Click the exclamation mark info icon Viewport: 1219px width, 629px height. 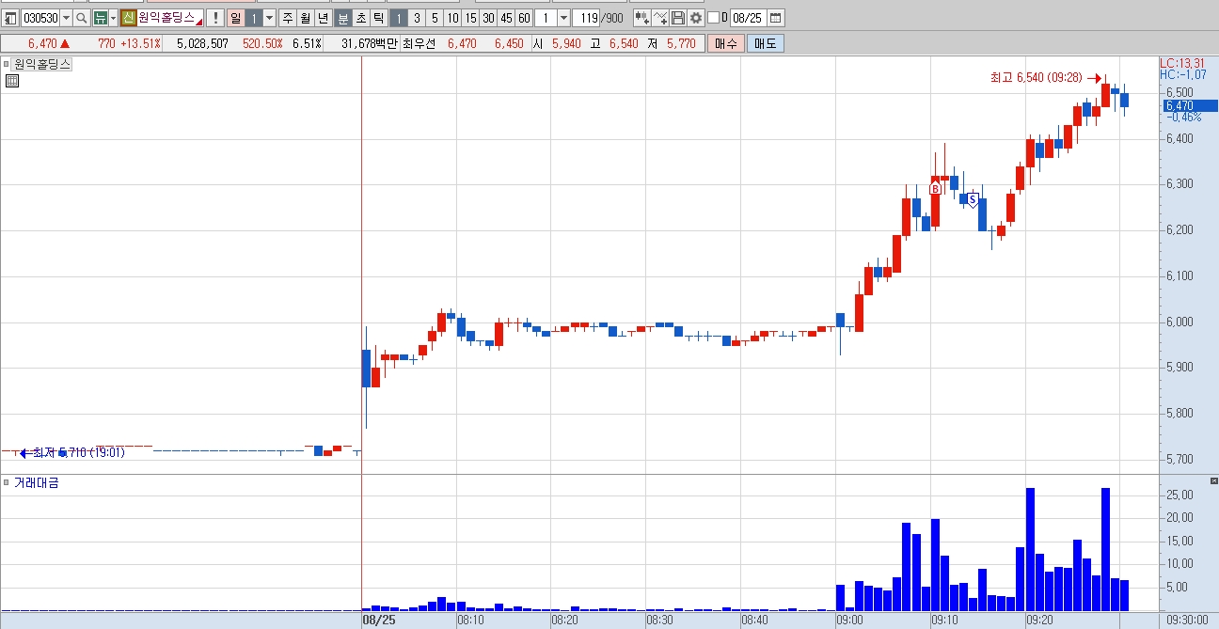click(x=215, y=18)
